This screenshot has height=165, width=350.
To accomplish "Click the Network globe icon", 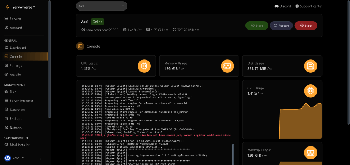I will coord(6,128).
